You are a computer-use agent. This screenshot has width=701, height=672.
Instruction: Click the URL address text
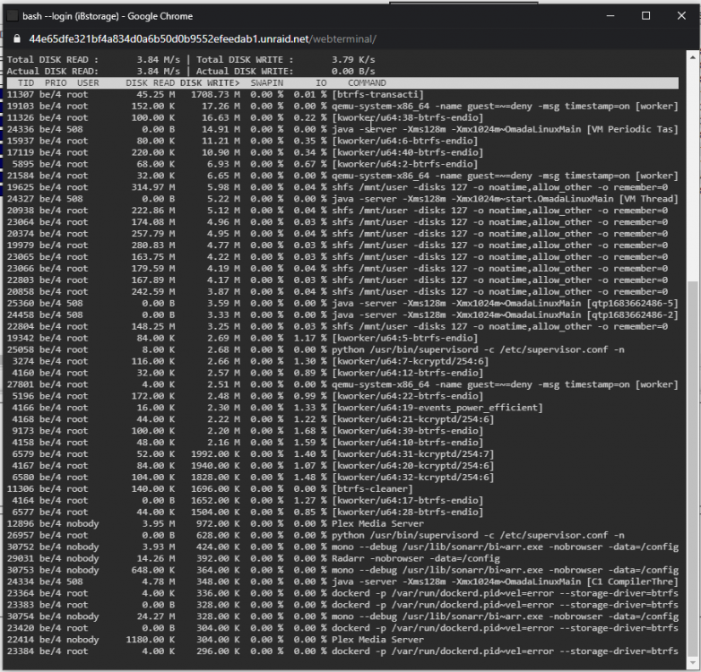tap(203, 39)
